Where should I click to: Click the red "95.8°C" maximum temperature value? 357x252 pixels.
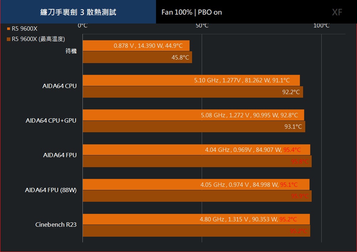tap(300, 161)
